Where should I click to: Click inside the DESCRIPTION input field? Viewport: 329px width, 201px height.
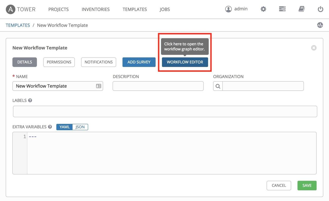(158, 86)
